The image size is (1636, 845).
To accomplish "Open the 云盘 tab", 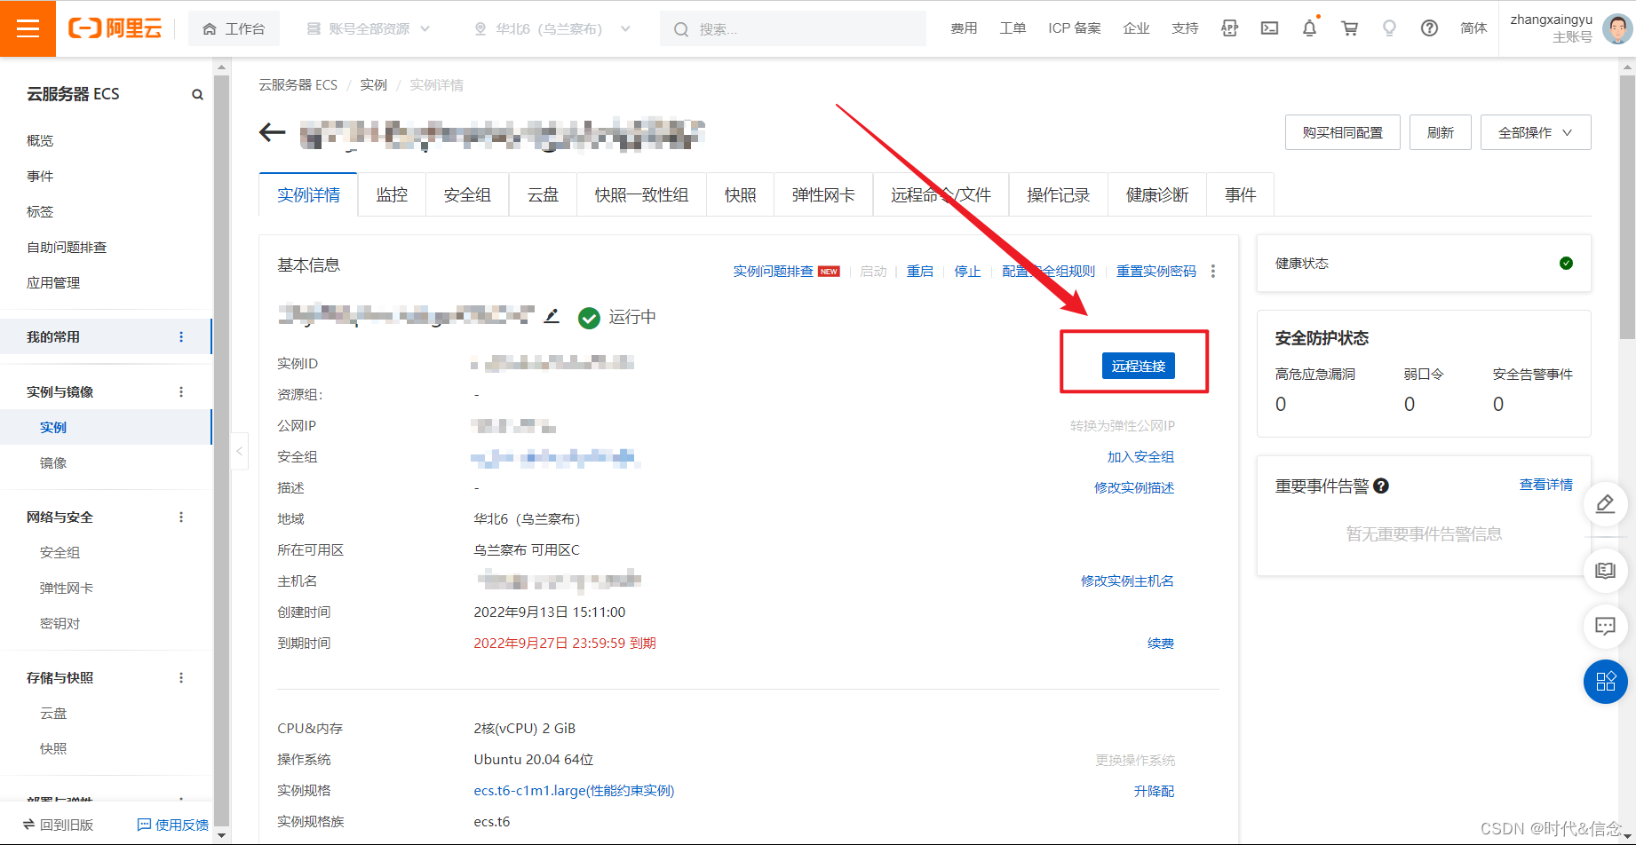I will point(543,194).
